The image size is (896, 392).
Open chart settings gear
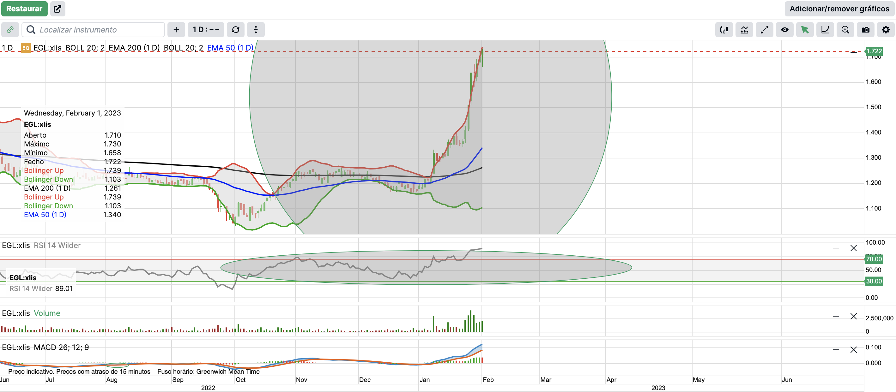click(886, 30)
